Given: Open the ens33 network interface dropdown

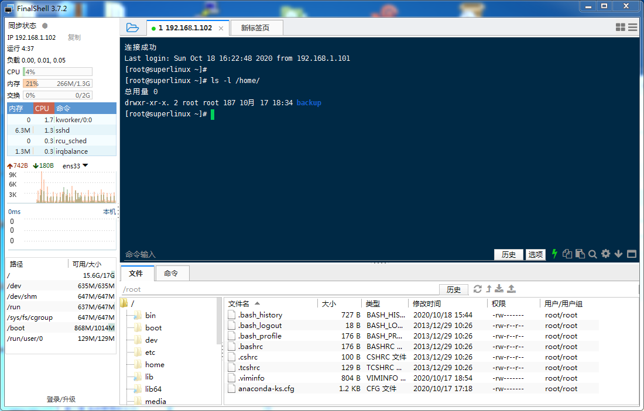Looking at the screenshot, I should 75,165.
